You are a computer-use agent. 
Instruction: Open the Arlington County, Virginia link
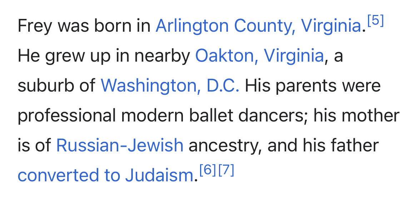click(258, 26)
